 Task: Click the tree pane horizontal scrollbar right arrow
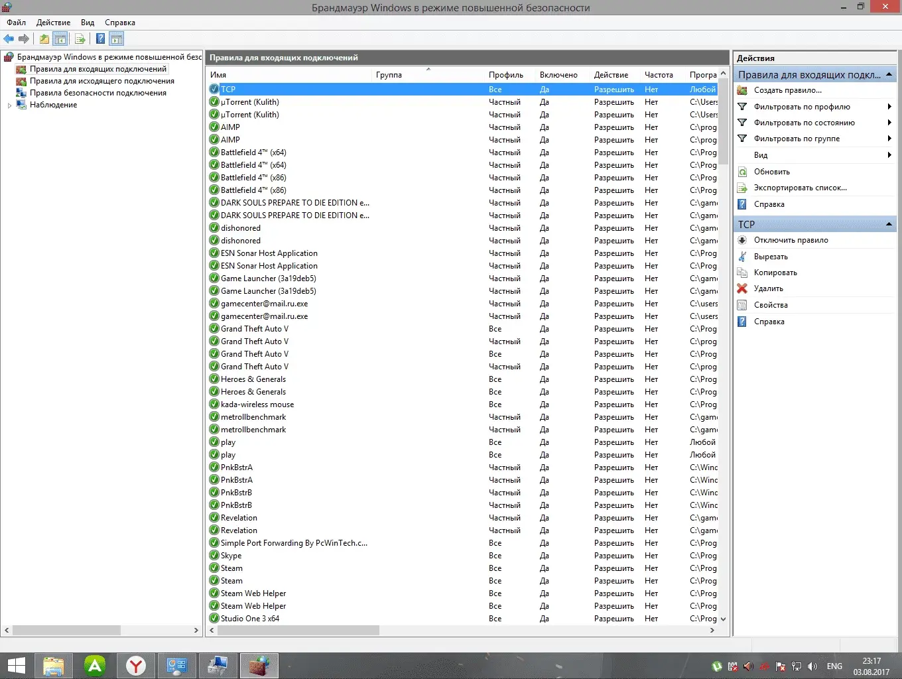coord(196,630)
